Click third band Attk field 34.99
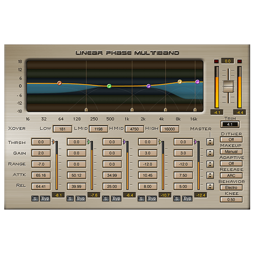The image size is (254, 254). click(x=112, y=175)
